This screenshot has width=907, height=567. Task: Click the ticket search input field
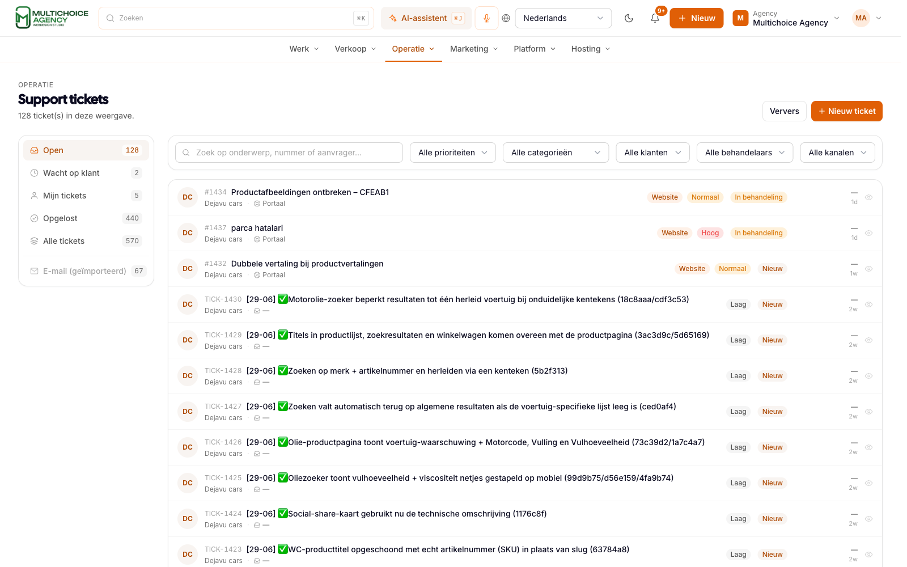[x=289, y=153]
